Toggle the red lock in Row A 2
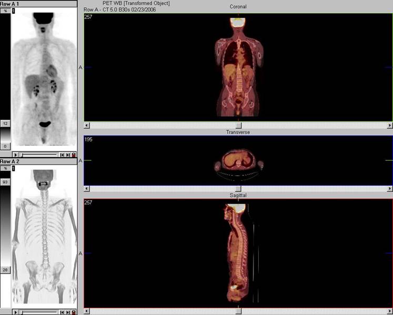Image resolution: width=393 pixels, height=315 pixels. [74, 312]
